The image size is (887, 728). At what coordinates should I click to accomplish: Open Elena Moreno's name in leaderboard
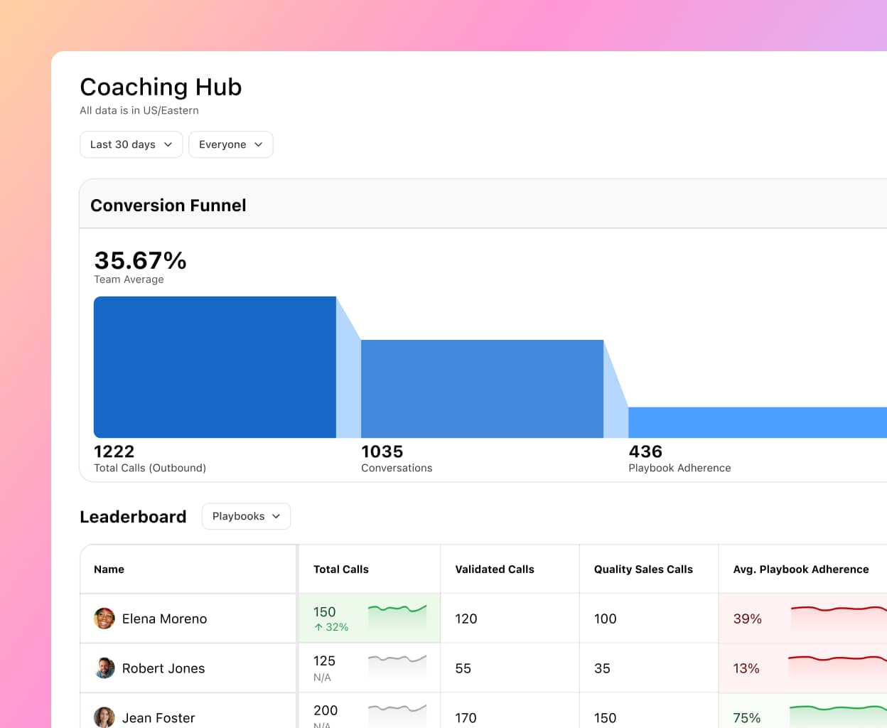click(x=164, y=619)
